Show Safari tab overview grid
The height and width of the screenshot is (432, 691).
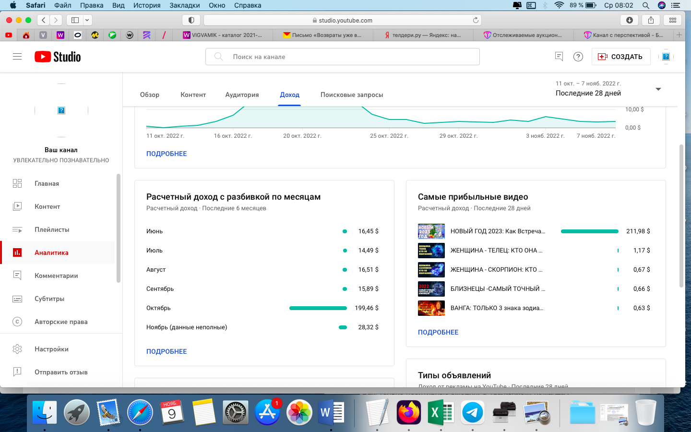[673, 20]
